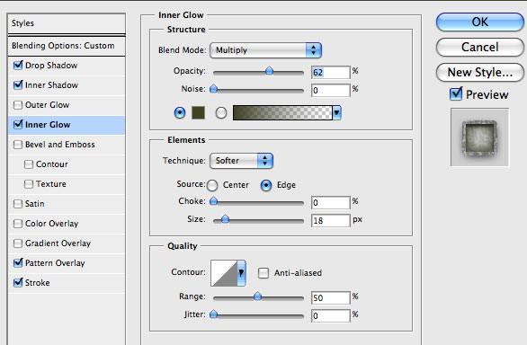Uncheck the Stroke checkbox
This screenshot has height=345, width=527.
pyautogui.click(x=18, y=282)
